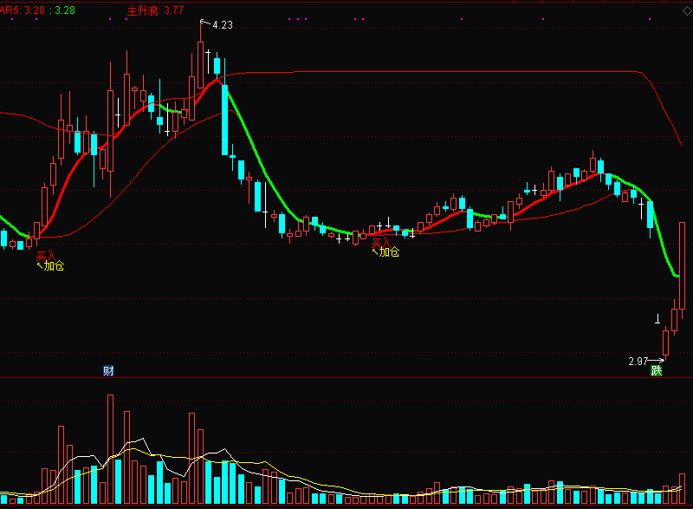This screenshot has width=693, height=509.
Task: Click the red AR5: 3.28 indicator value
Action: tap(23, 10)
